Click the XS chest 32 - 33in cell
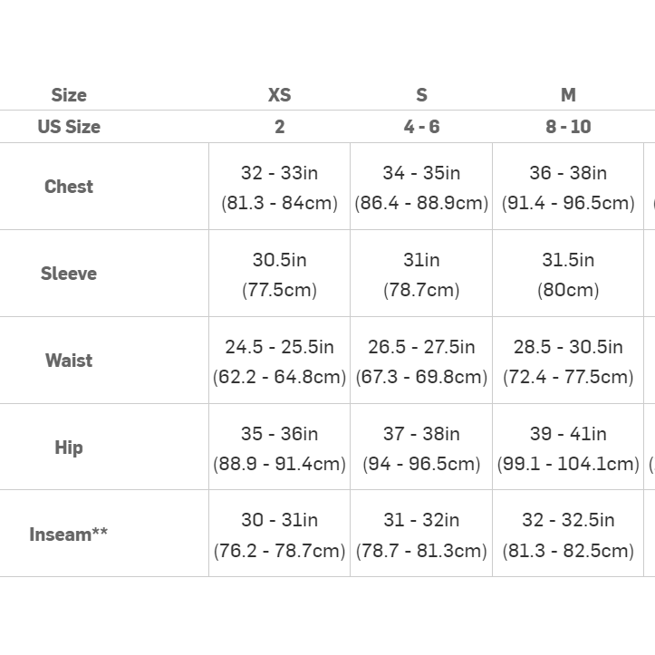Screen dimensions: 655x655 (x=279, y=188)
